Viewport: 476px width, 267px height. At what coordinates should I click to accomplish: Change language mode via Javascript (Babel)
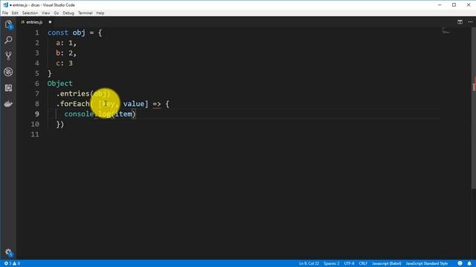[x=387, y=263]
